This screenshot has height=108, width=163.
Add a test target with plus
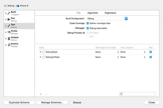click(x=41, y=94)
